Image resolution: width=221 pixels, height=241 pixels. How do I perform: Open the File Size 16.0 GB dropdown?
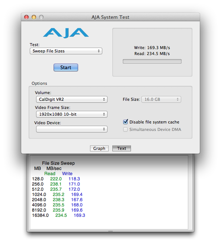click(x=161, y=99)
